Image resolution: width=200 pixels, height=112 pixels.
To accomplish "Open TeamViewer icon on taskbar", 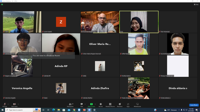I will point(79,110).
